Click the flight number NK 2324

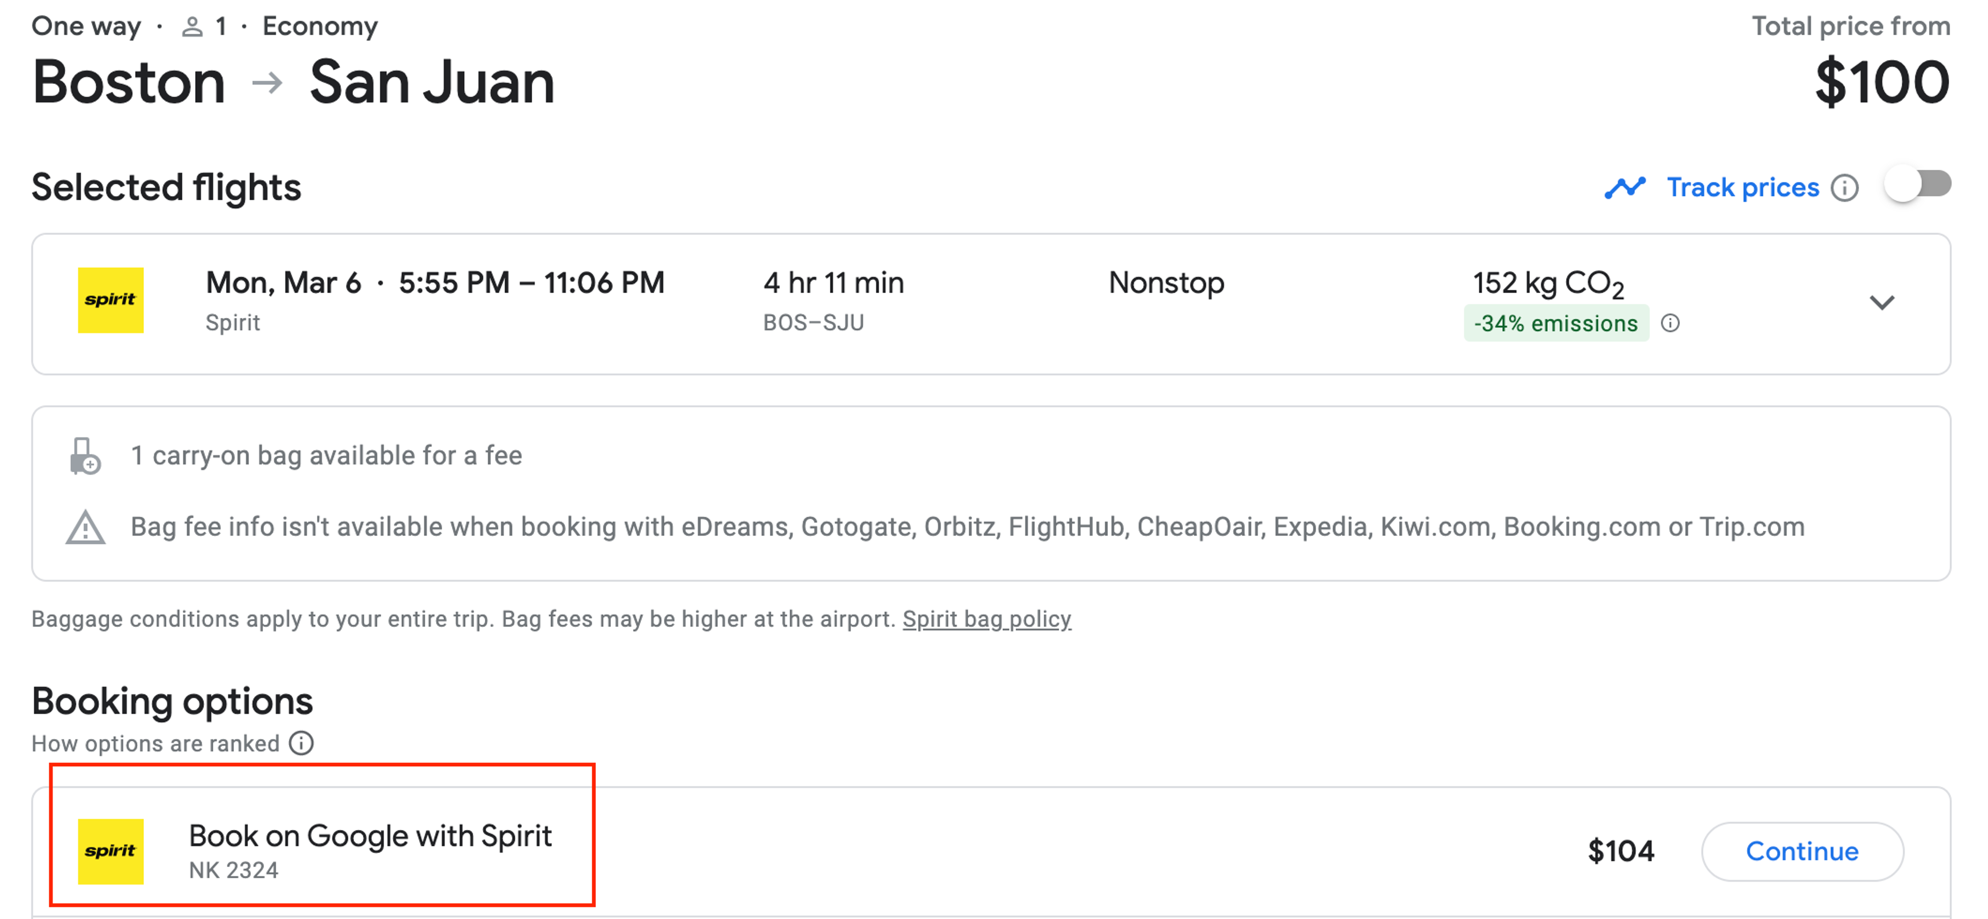[234, 870]
